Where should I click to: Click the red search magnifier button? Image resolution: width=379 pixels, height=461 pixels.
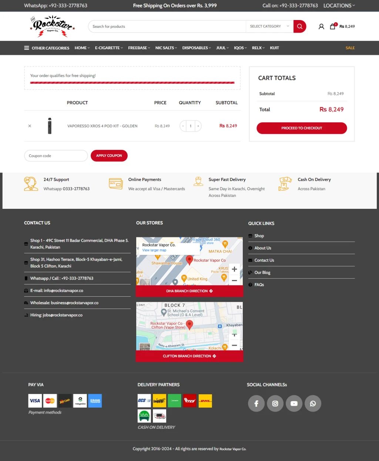click(300, 26)
